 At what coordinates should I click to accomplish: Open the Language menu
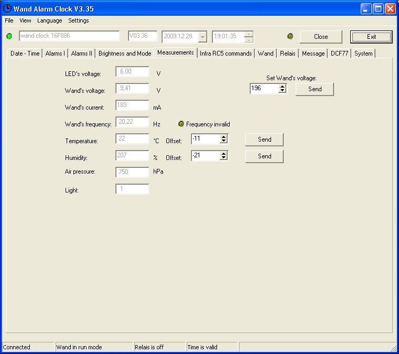50,20
